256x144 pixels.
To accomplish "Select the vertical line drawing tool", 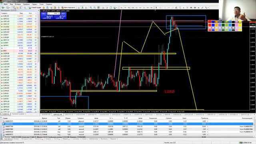I will 165,8.
